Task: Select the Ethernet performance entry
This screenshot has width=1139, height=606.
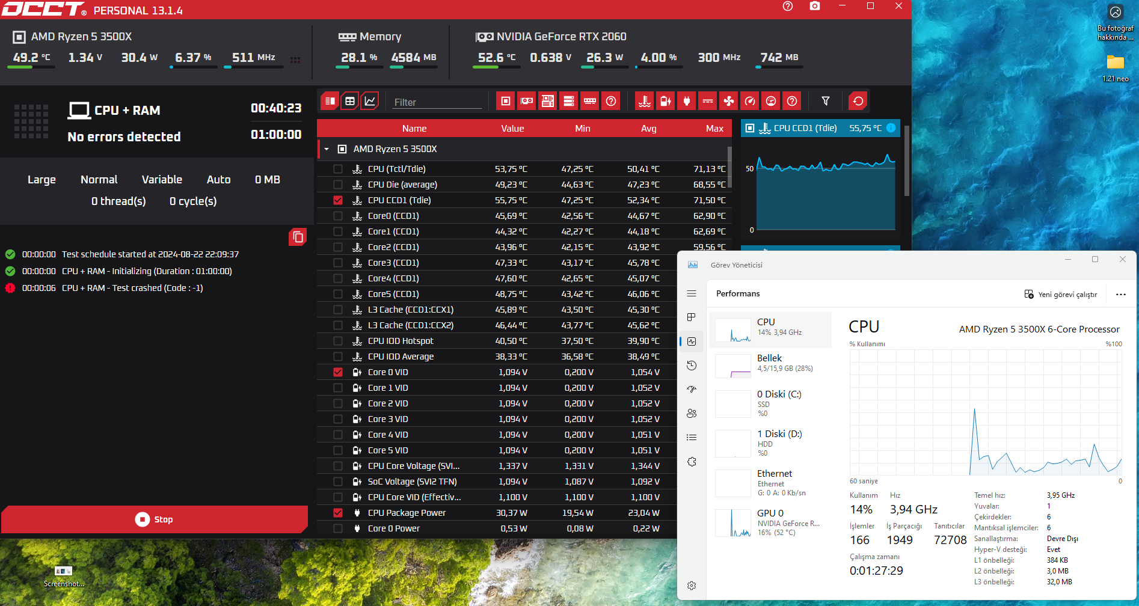Action: pyautogui.click(x=770, y=483)
